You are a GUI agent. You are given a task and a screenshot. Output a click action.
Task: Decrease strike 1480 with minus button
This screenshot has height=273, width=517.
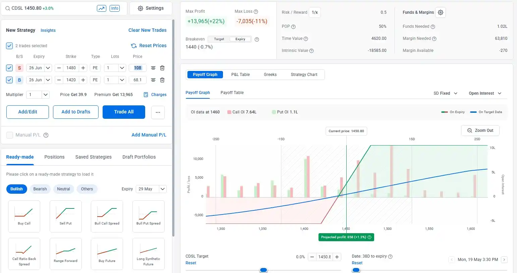click(59, 68)
